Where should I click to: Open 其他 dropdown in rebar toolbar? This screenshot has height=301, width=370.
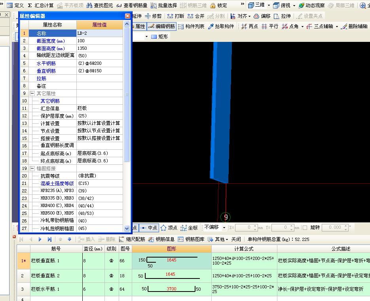click(227, 239)
